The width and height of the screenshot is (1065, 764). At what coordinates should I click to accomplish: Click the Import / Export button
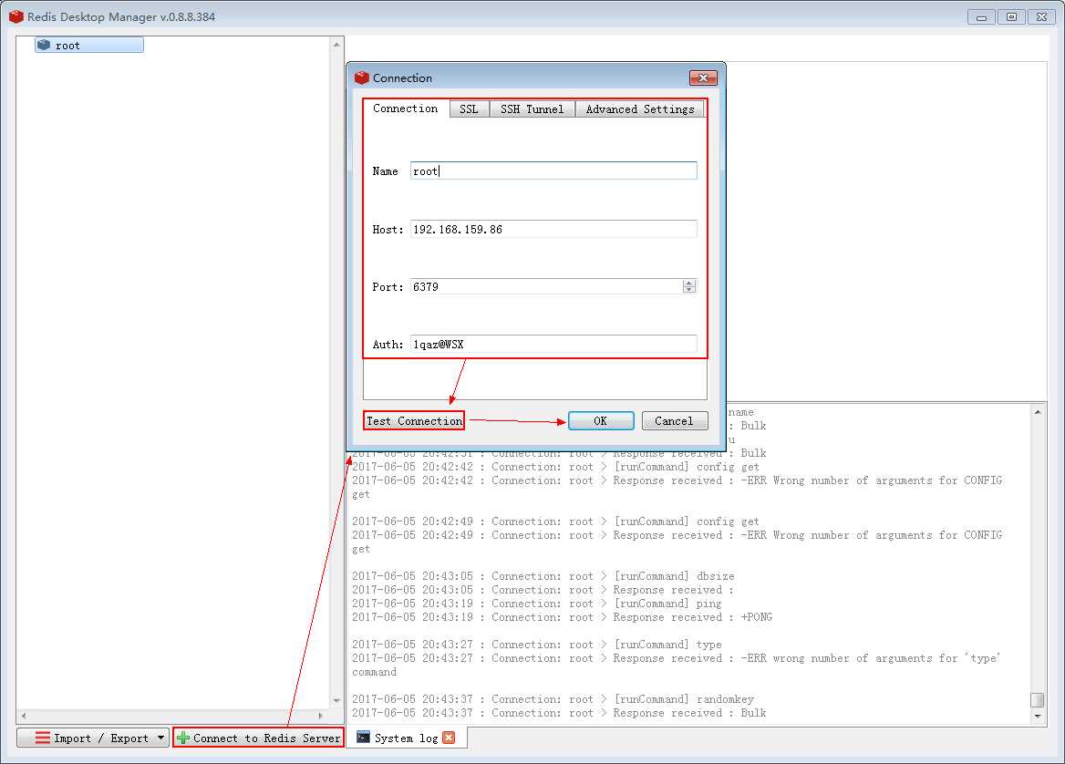pos(92,738)
